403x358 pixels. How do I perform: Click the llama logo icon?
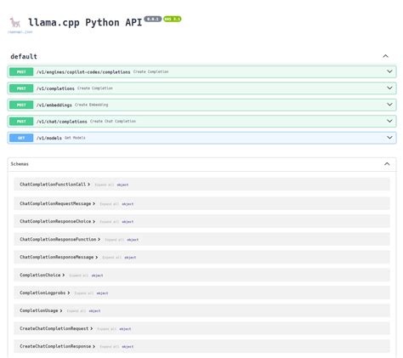pos(15,22)
